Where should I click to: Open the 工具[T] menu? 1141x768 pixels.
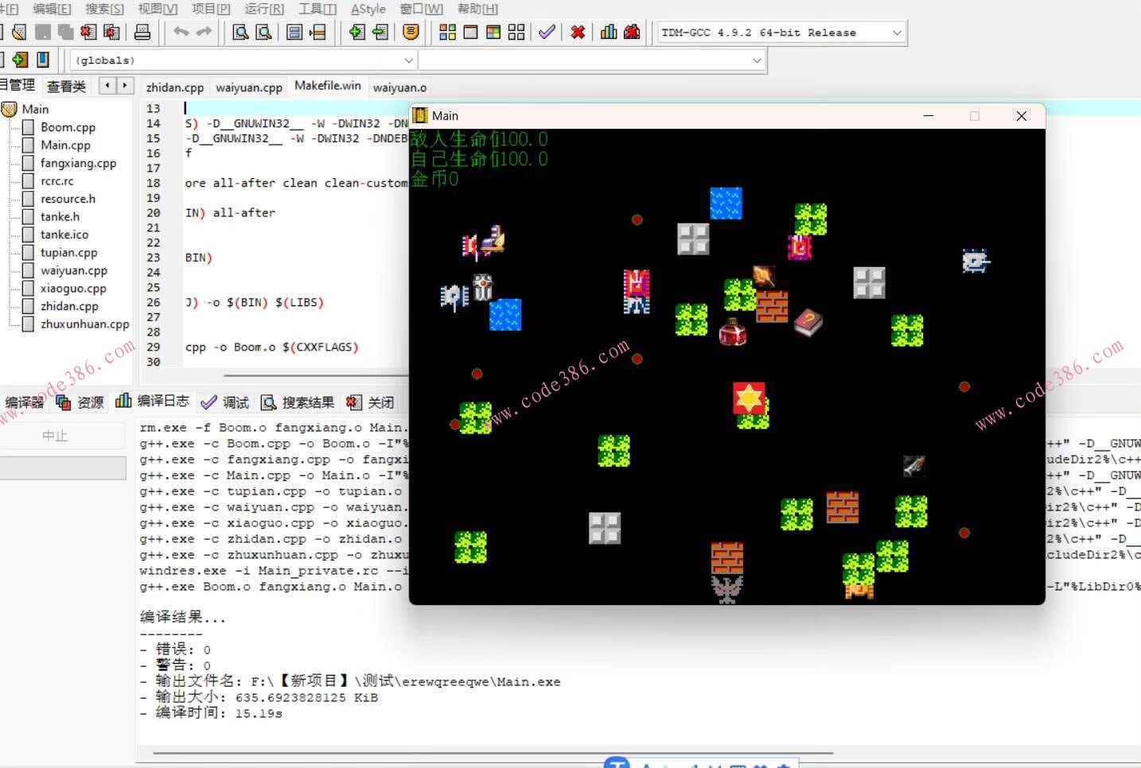(317, 9)
